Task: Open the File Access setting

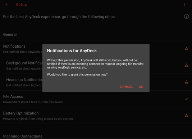Action: 96,99
